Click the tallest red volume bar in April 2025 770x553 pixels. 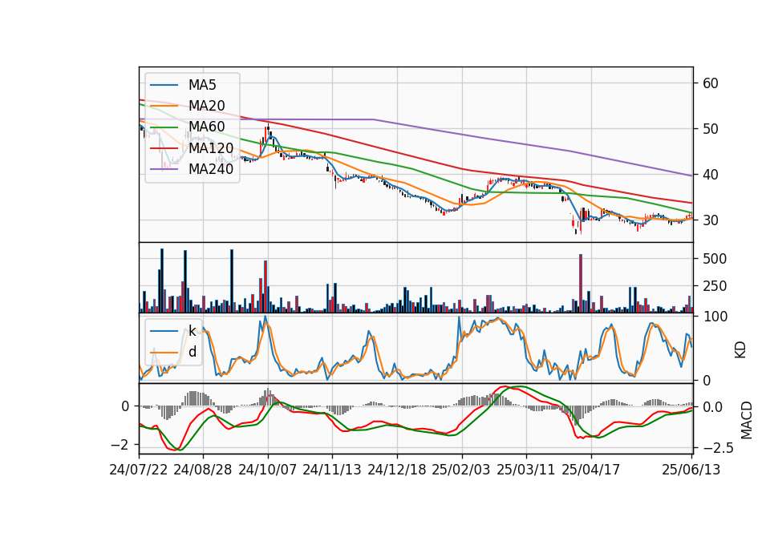pos(581,283)
